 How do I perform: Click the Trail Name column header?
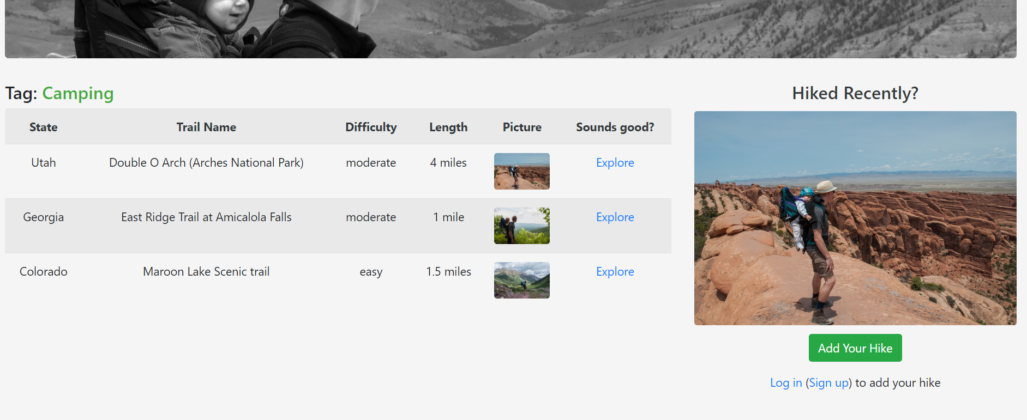point(206,127)
